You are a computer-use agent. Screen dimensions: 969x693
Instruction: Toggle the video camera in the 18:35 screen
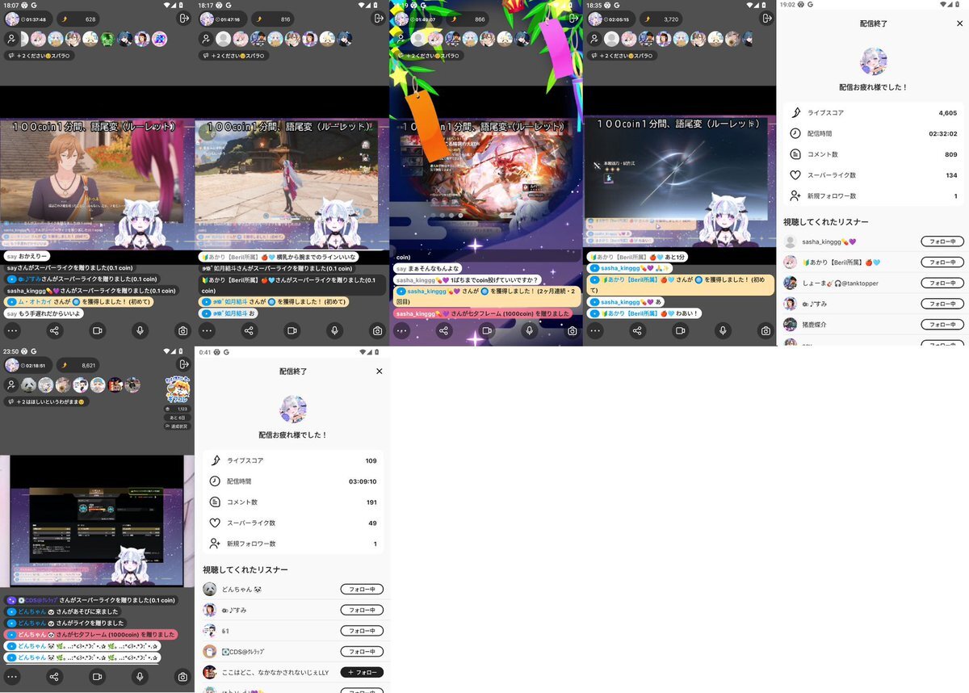[681, 330]
